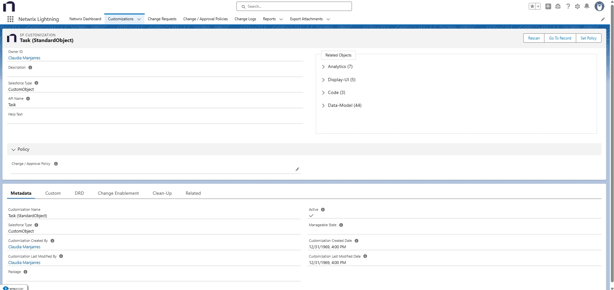Switch to the Custom tab
The width and height of the screenshot is (614, 290).
(x=53, y=193)
